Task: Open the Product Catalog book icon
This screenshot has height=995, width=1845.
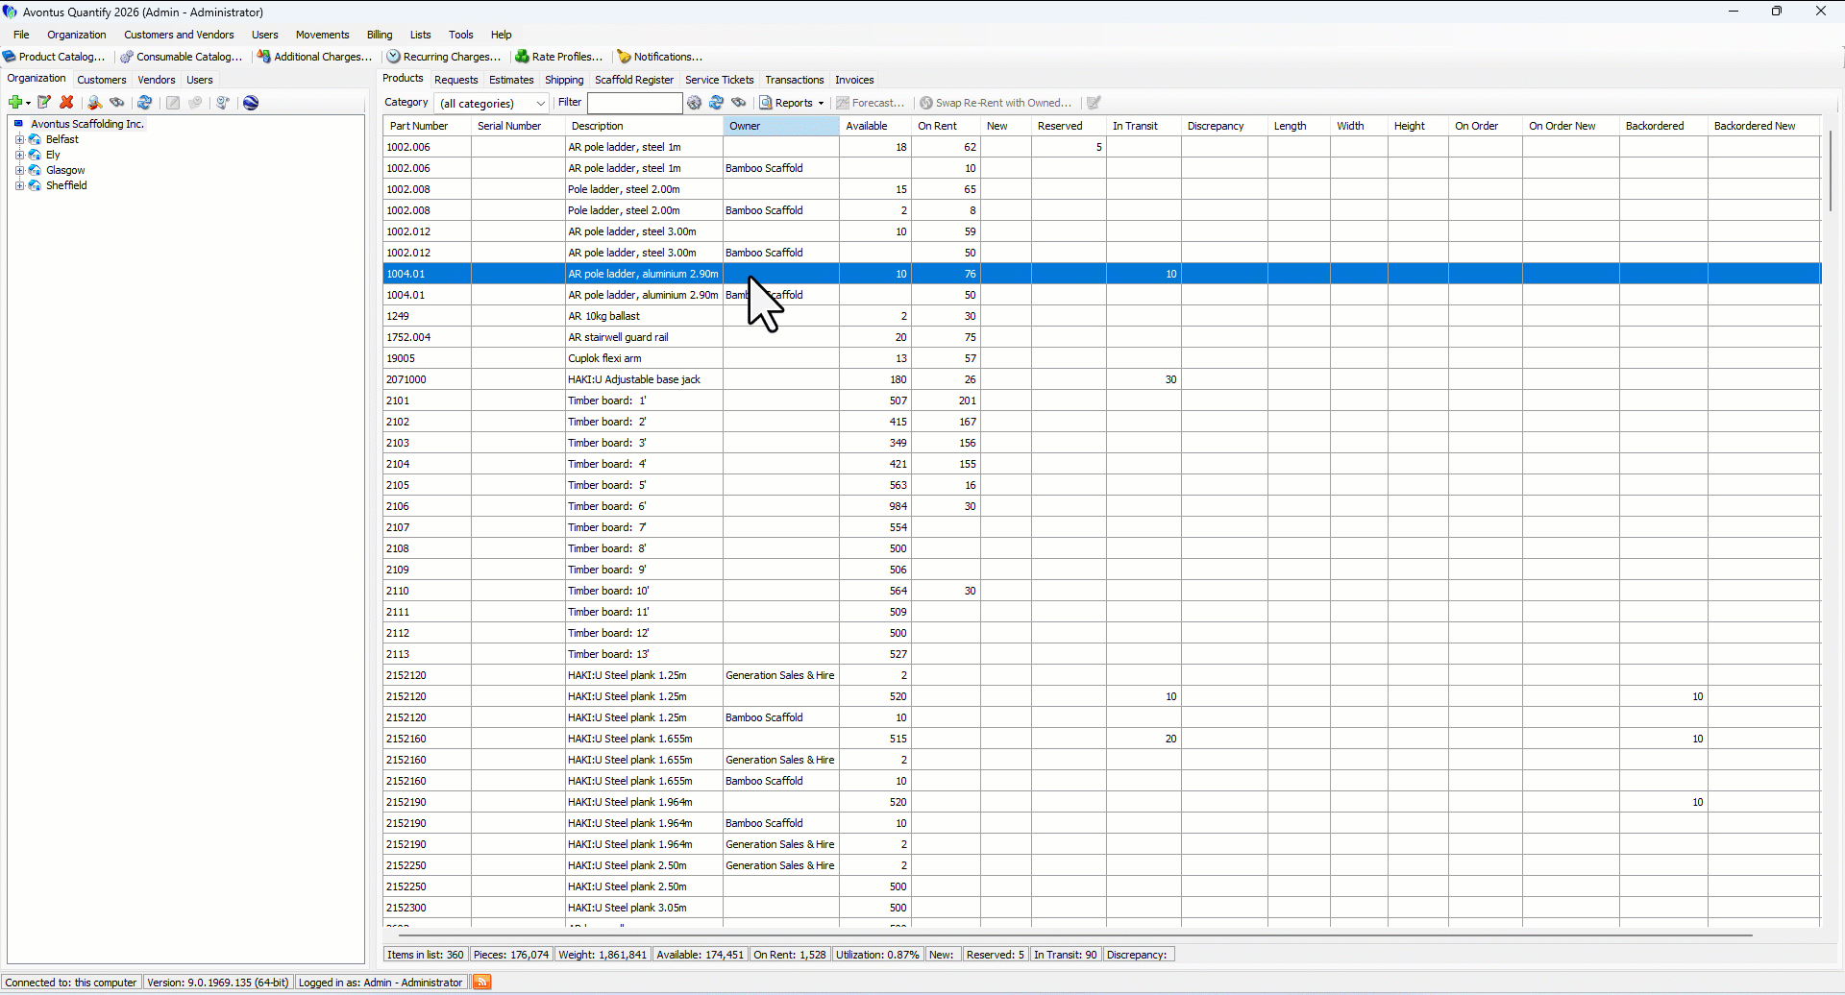Action: [x=10, y=57]
